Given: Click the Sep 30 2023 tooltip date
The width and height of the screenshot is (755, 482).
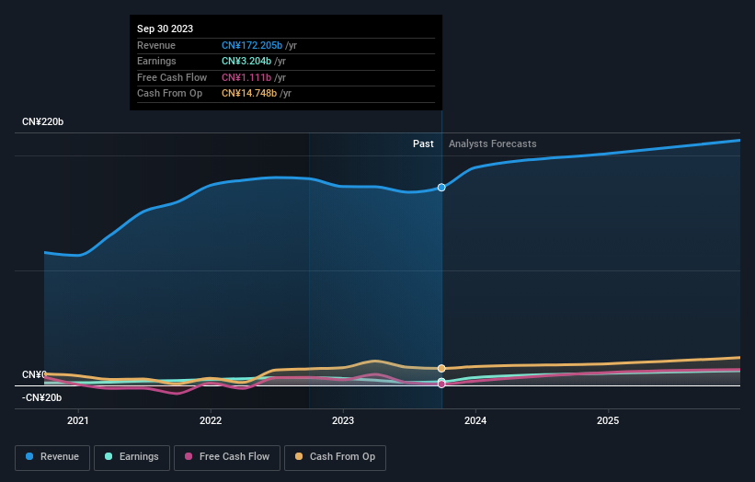Looking at the screenshot, I should click(166, 29).
